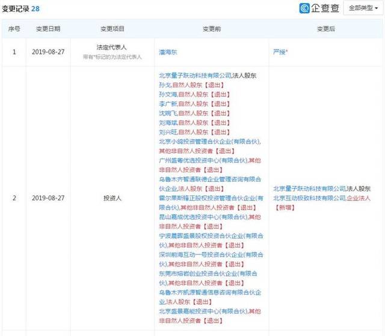Open shareholder 李广新 link
Screen dimensions: 385x336
[168, 104]
